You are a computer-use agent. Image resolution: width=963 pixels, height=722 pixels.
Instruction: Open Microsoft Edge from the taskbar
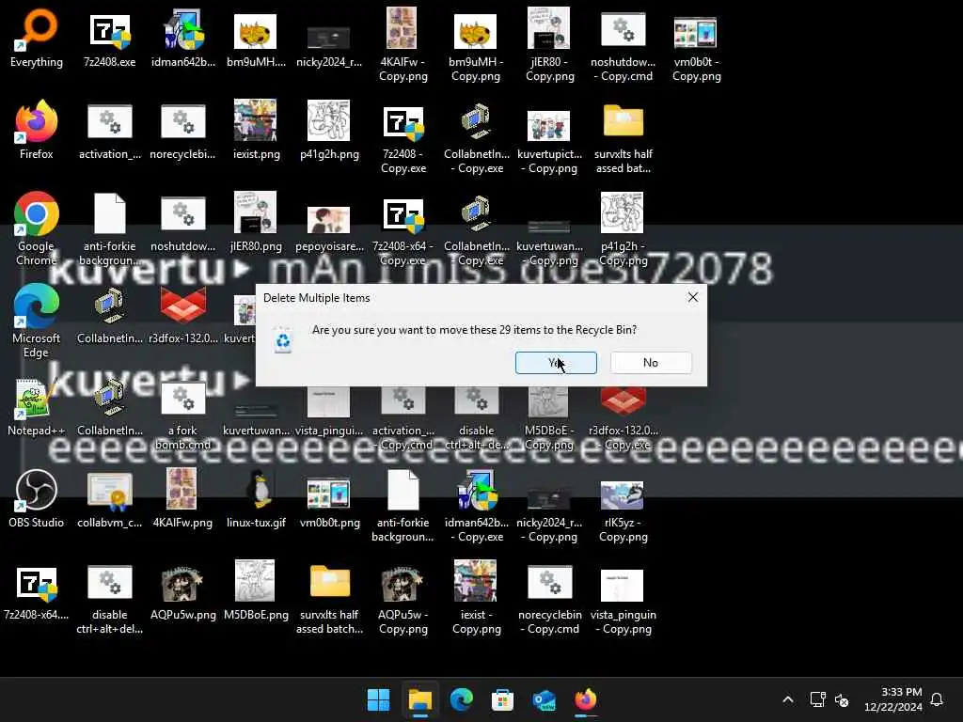pos(461,699)
